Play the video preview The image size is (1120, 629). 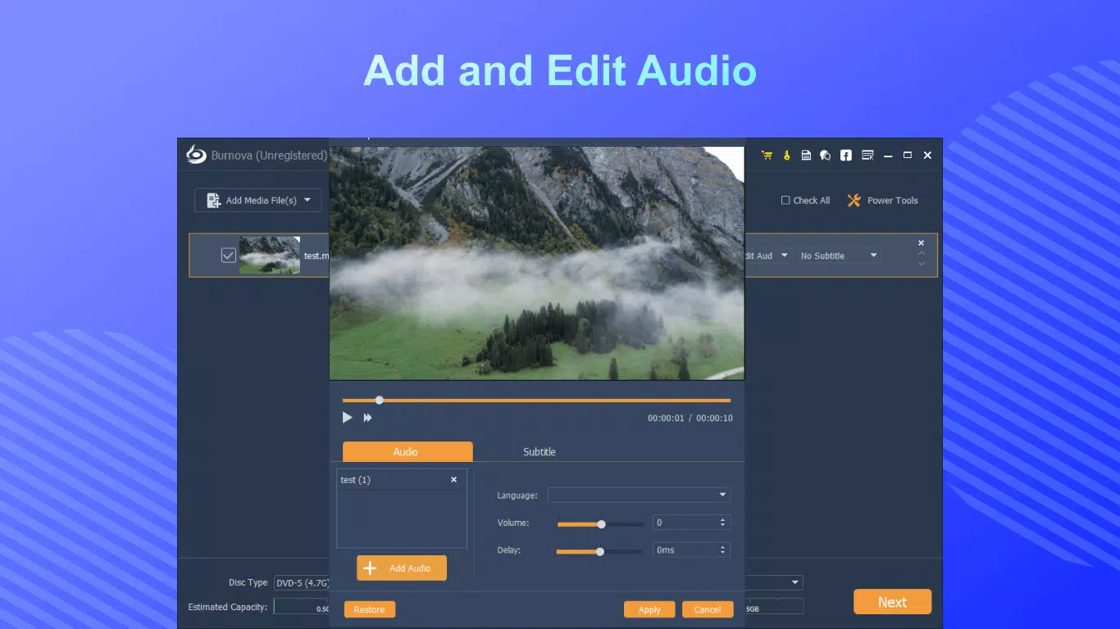coord(347,418)
